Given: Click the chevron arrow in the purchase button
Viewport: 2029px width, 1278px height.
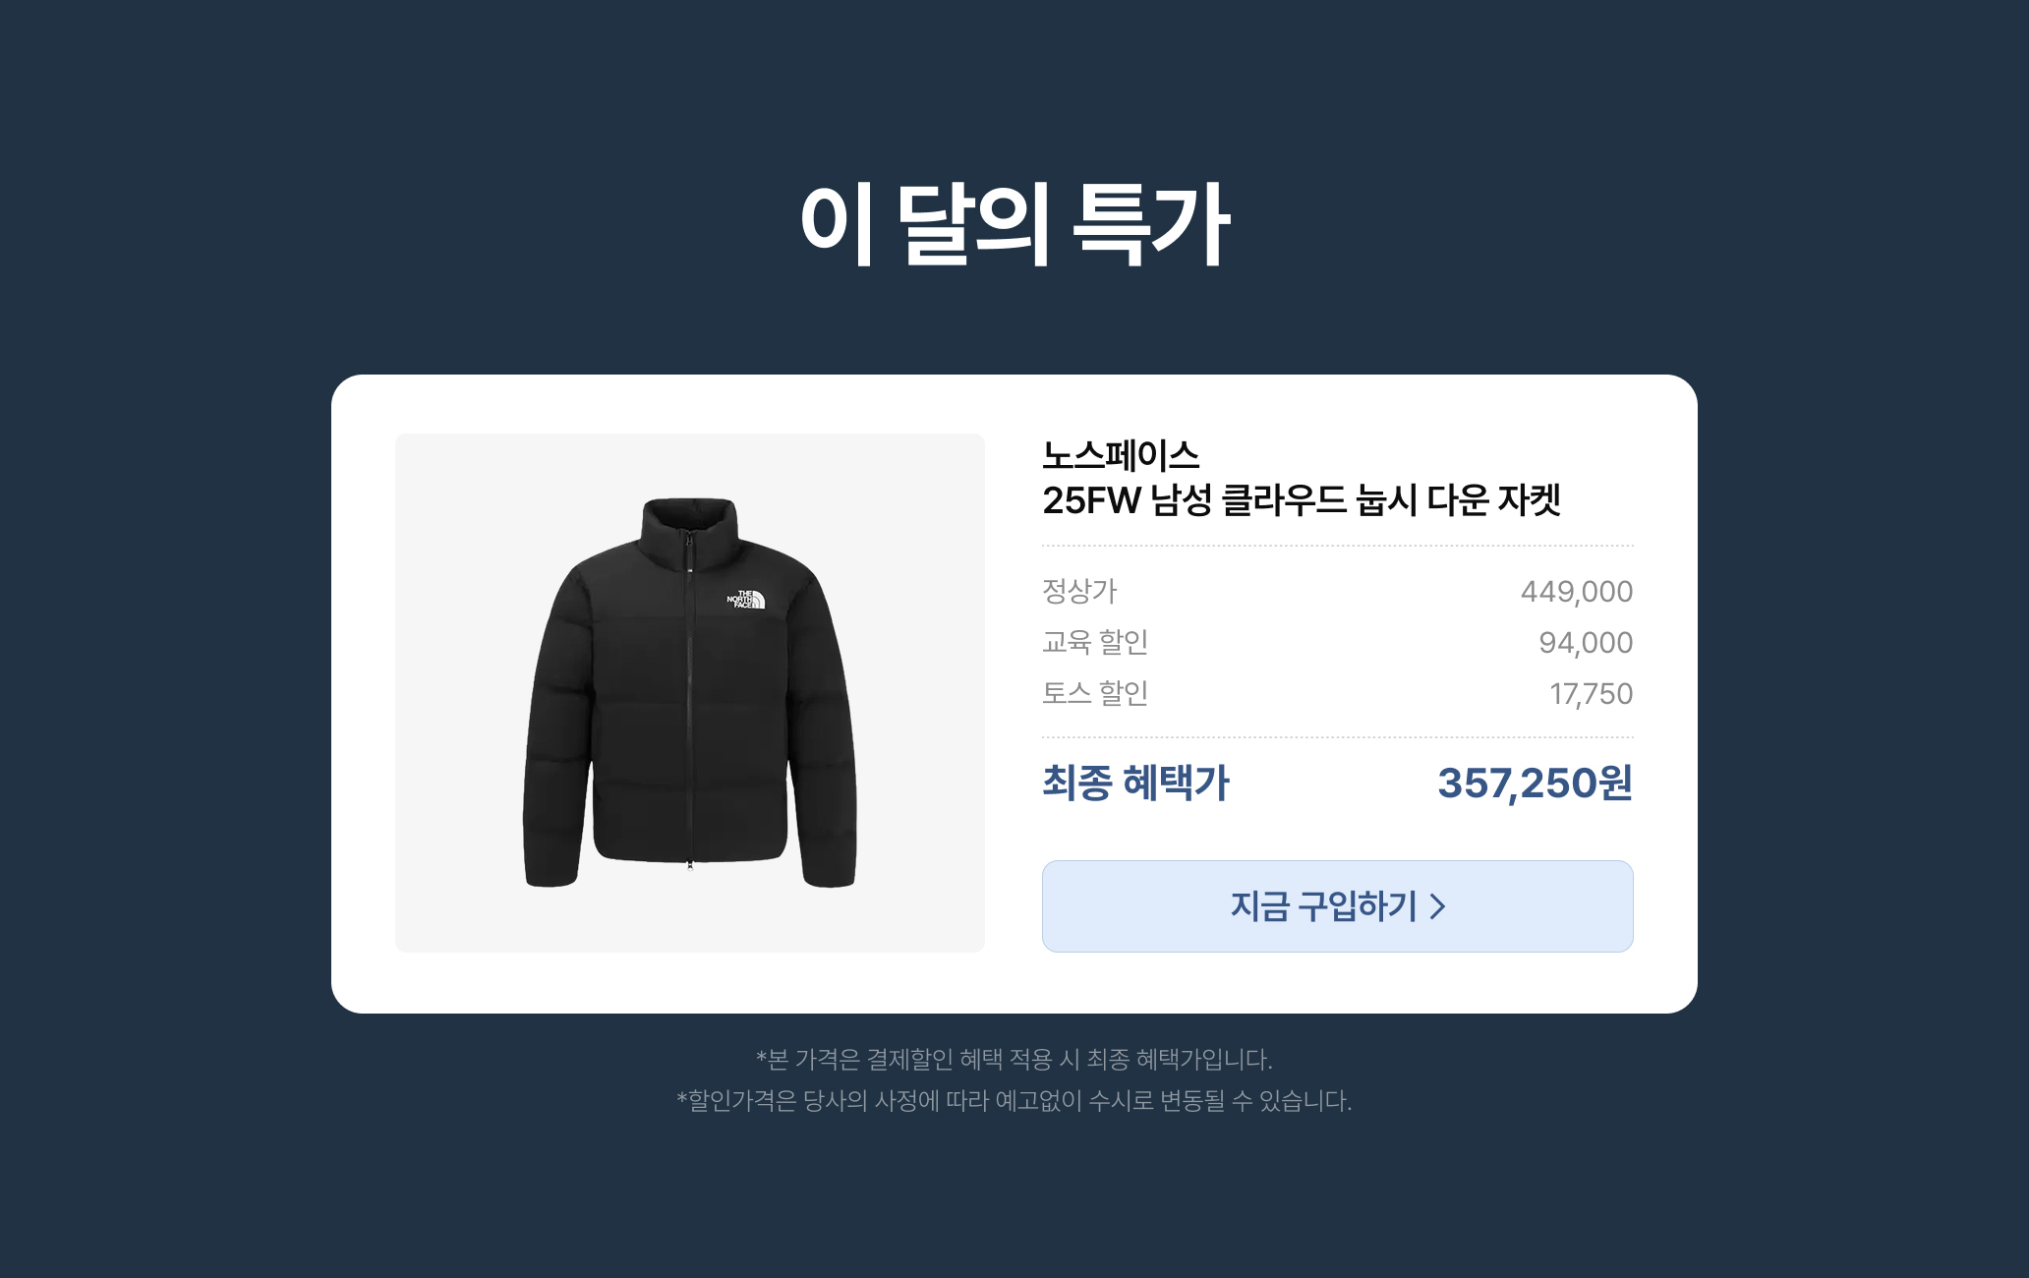Looking at the screenshot, I should (x=1437, y=906).
